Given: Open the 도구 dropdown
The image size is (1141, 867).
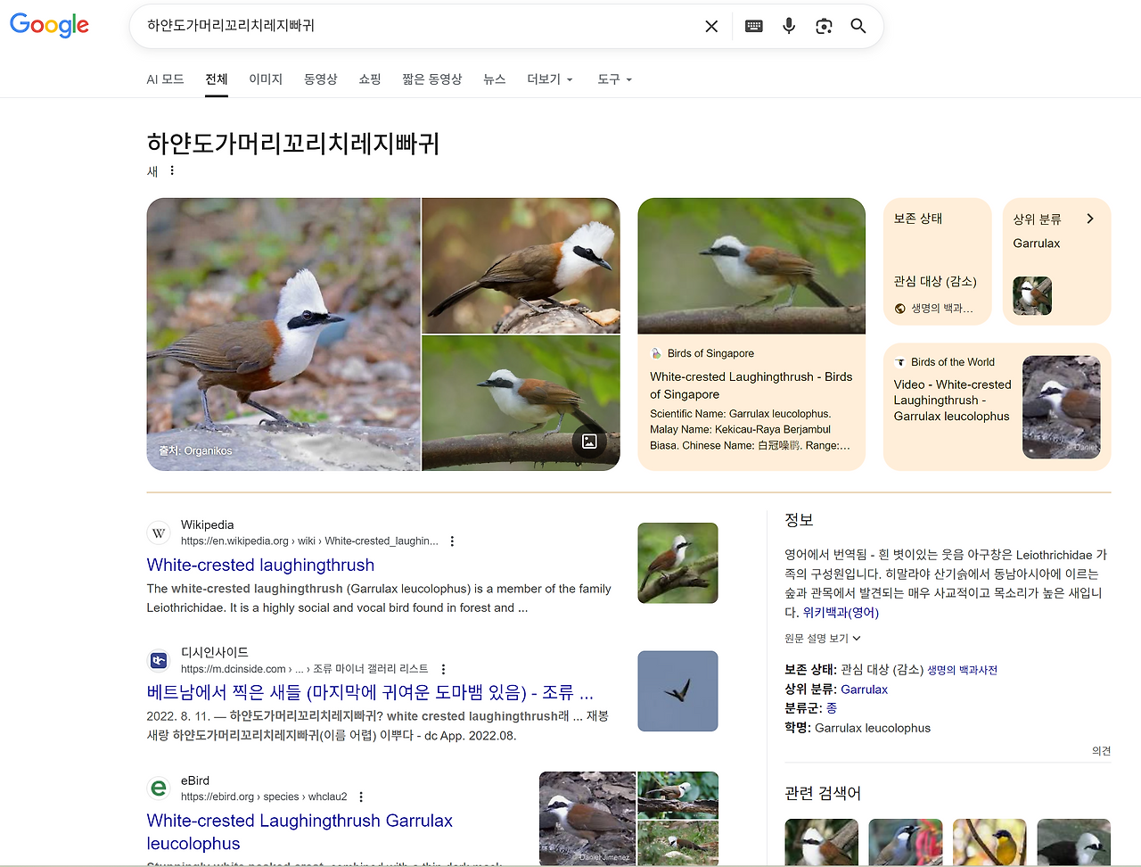Looking at the screenshot, I should (x=612, y=79).
